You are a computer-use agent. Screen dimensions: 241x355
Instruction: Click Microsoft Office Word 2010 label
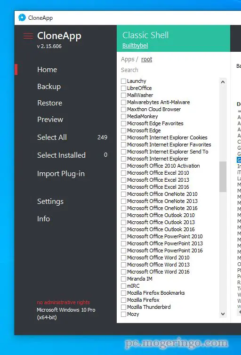tap(158, 258)
